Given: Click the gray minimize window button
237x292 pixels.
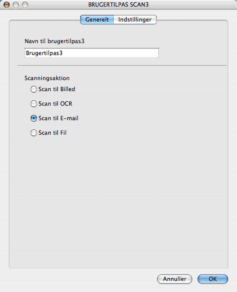Looking at the screenshot, I should point(16,5).
